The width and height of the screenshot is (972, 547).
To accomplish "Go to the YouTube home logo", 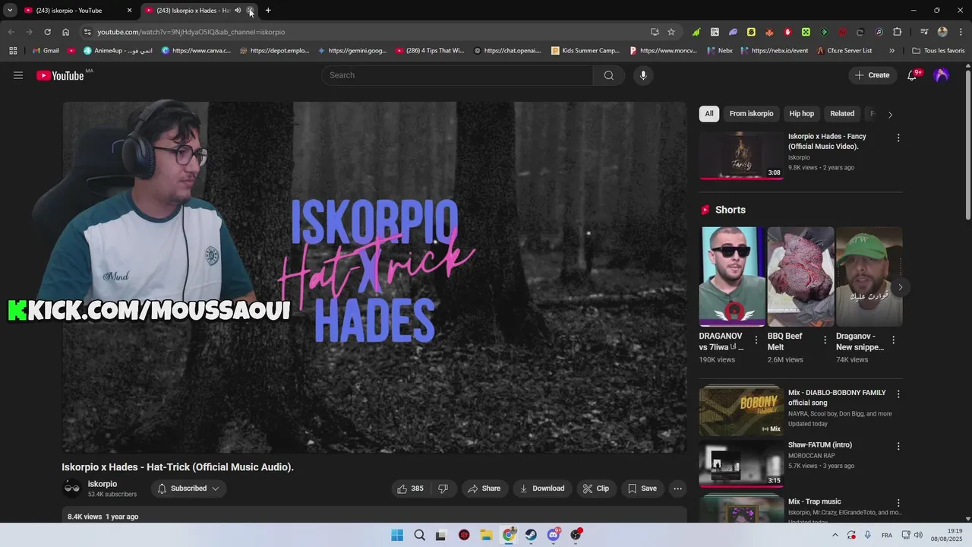I will coord(60,75).
